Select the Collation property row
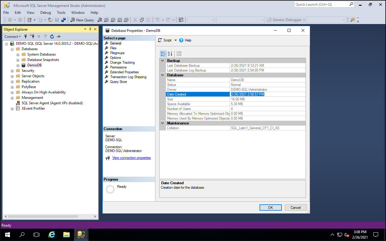 pyautogui.click(x=235, y=128)
